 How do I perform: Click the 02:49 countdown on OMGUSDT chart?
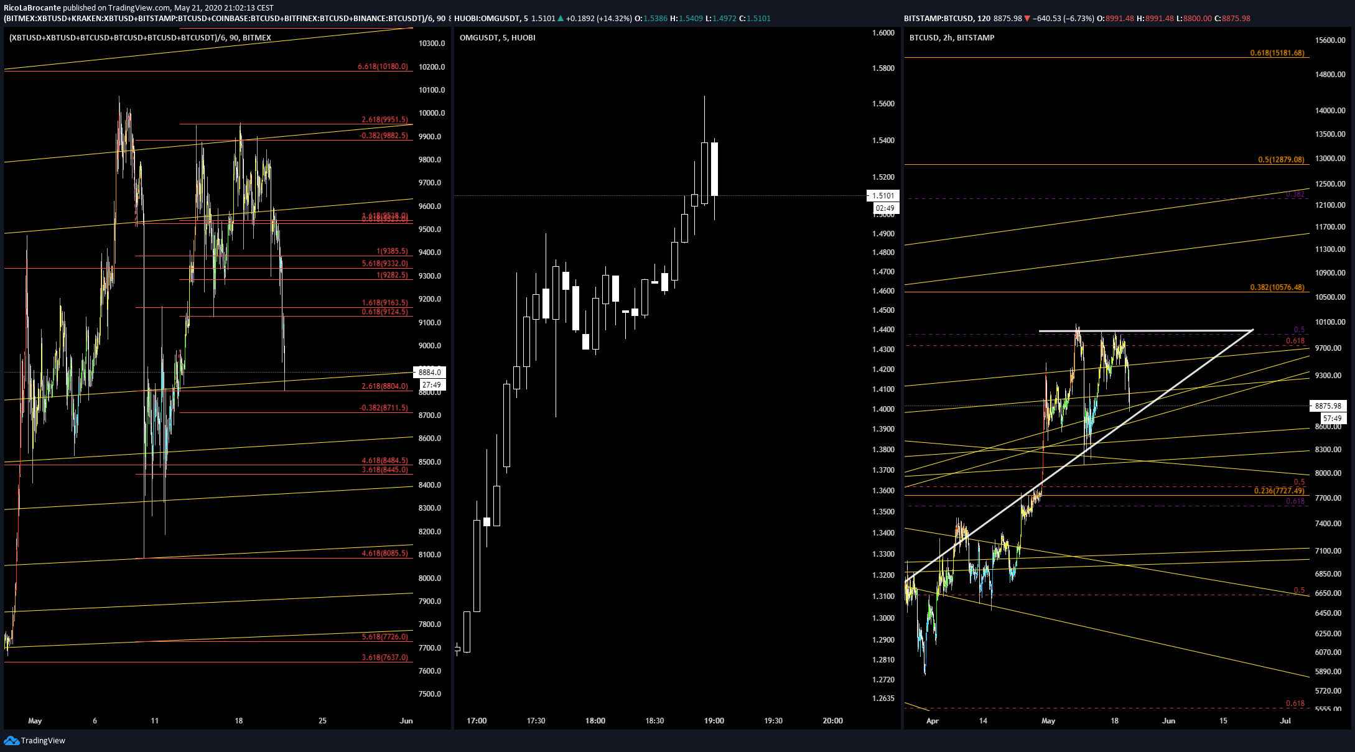[x=885, y=208]
